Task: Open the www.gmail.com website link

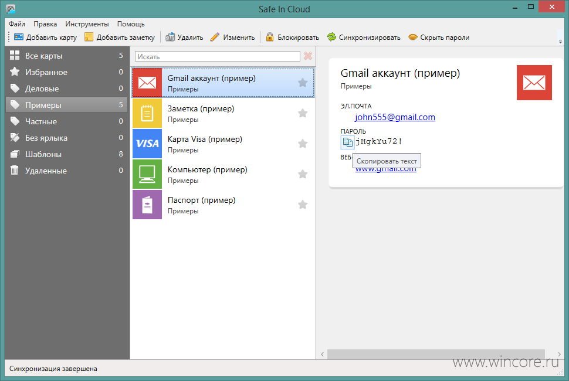Action: coord(385,169)
